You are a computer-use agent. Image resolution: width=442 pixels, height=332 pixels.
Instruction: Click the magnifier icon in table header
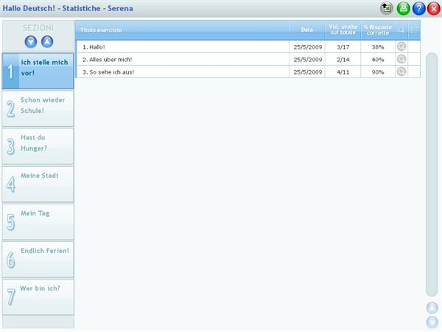[401, 30]
